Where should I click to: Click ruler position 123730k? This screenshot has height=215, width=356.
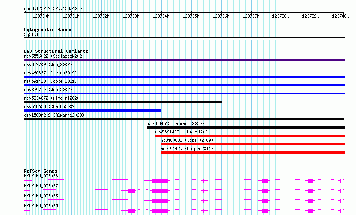pos(41,16)
